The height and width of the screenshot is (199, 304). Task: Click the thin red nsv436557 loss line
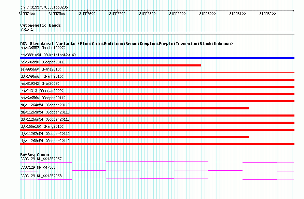tap(157, 51)
